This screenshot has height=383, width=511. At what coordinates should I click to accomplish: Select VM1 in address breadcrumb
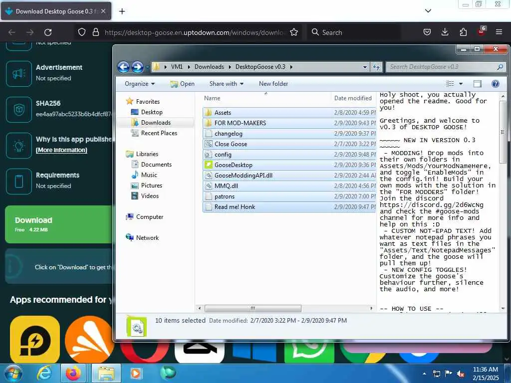tap(177, 67)
